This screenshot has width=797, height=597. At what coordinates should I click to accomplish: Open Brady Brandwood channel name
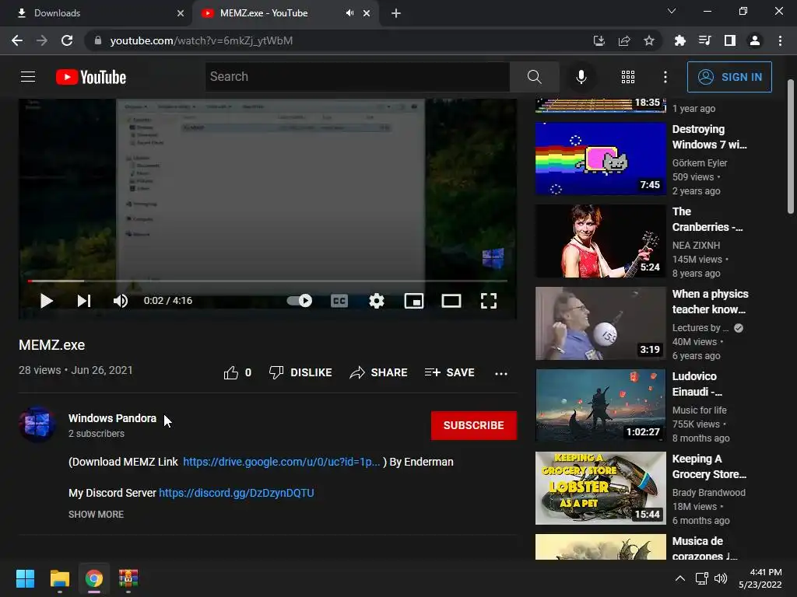[708, 492]
